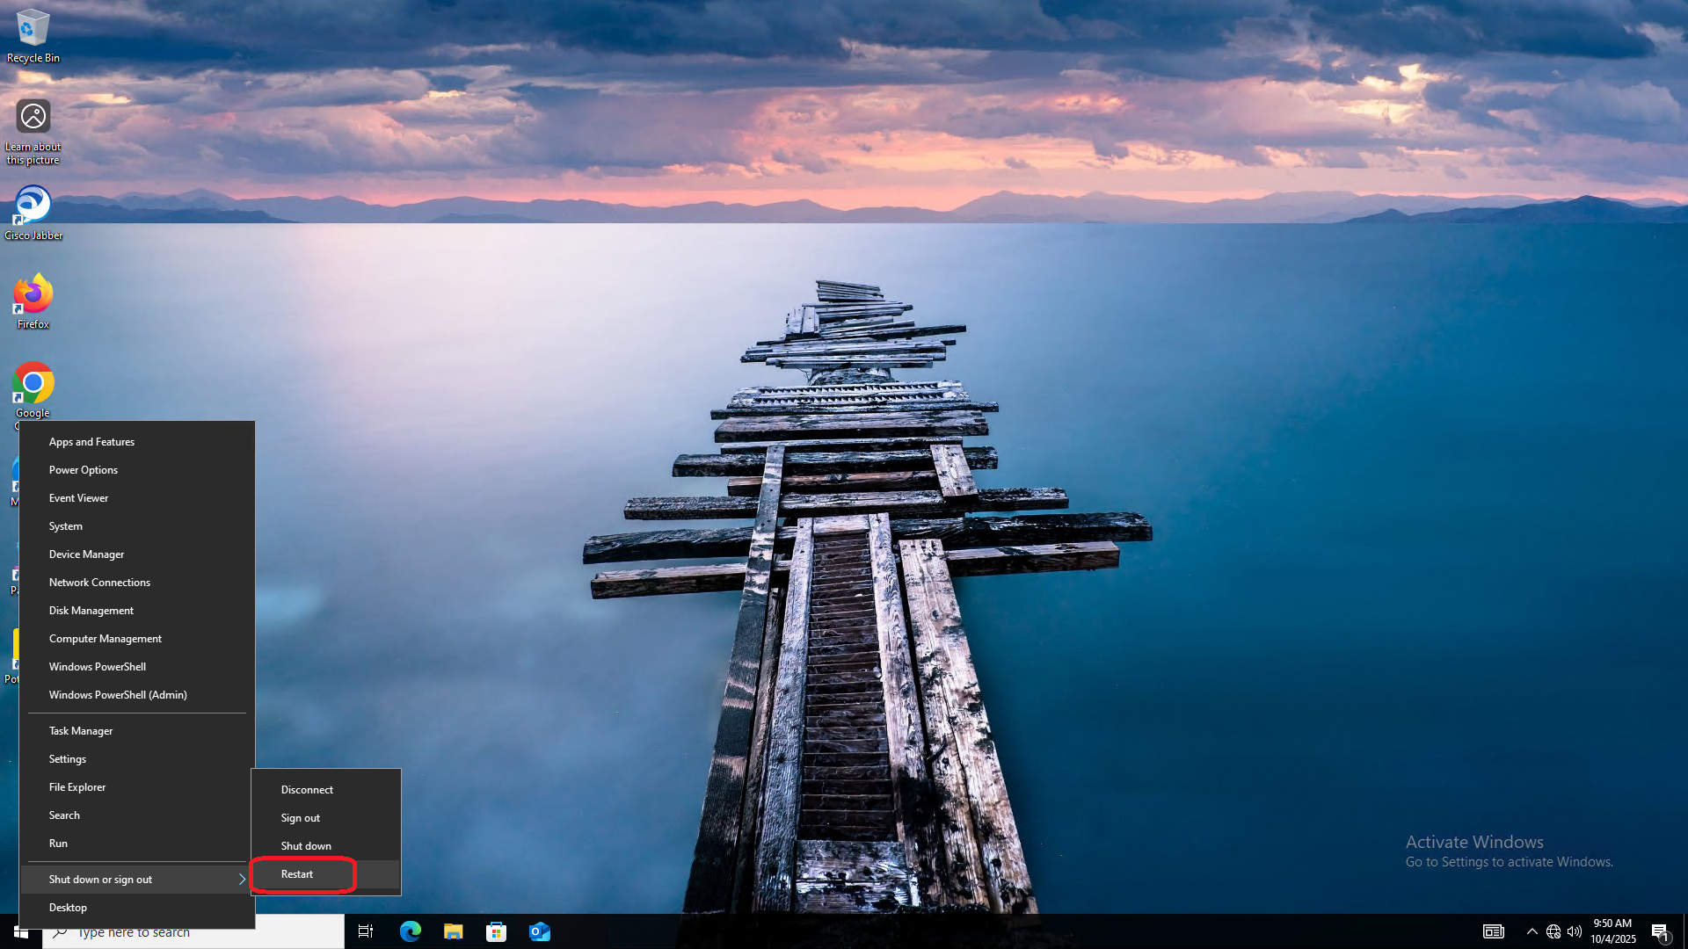Open the notification action center
The image size is (1688, 949).
(1660, 931)
